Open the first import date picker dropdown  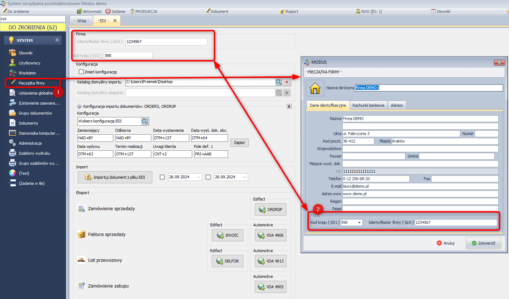point(199,177)
